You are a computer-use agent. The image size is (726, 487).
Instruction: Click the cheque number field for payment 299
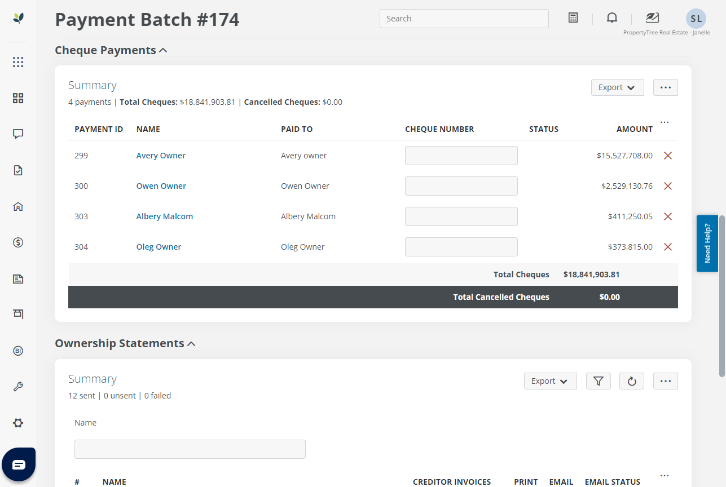click(461, 156)
